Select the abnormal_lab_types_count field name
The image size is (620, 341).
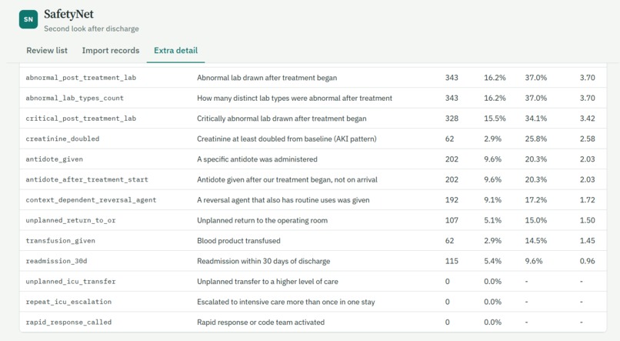[75, 98]
